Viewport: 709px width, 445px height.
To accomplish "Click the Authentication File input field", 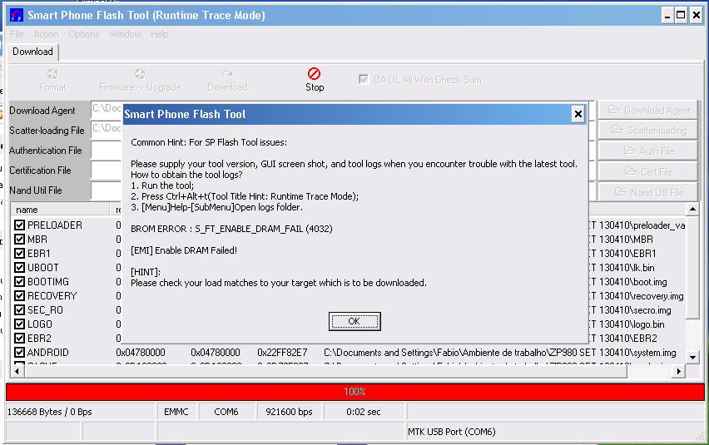I will 107,150.
